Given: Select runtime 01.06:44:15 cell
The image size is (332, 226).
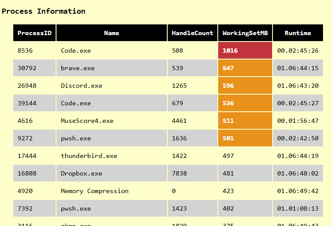Looking at the screenshot, I should 298,68.
